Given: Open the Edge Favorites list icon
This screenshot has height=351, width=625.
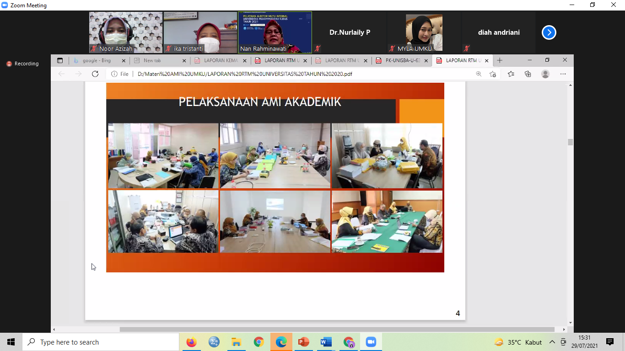Looking at the screenshot, I should click(x=511, y=74).
